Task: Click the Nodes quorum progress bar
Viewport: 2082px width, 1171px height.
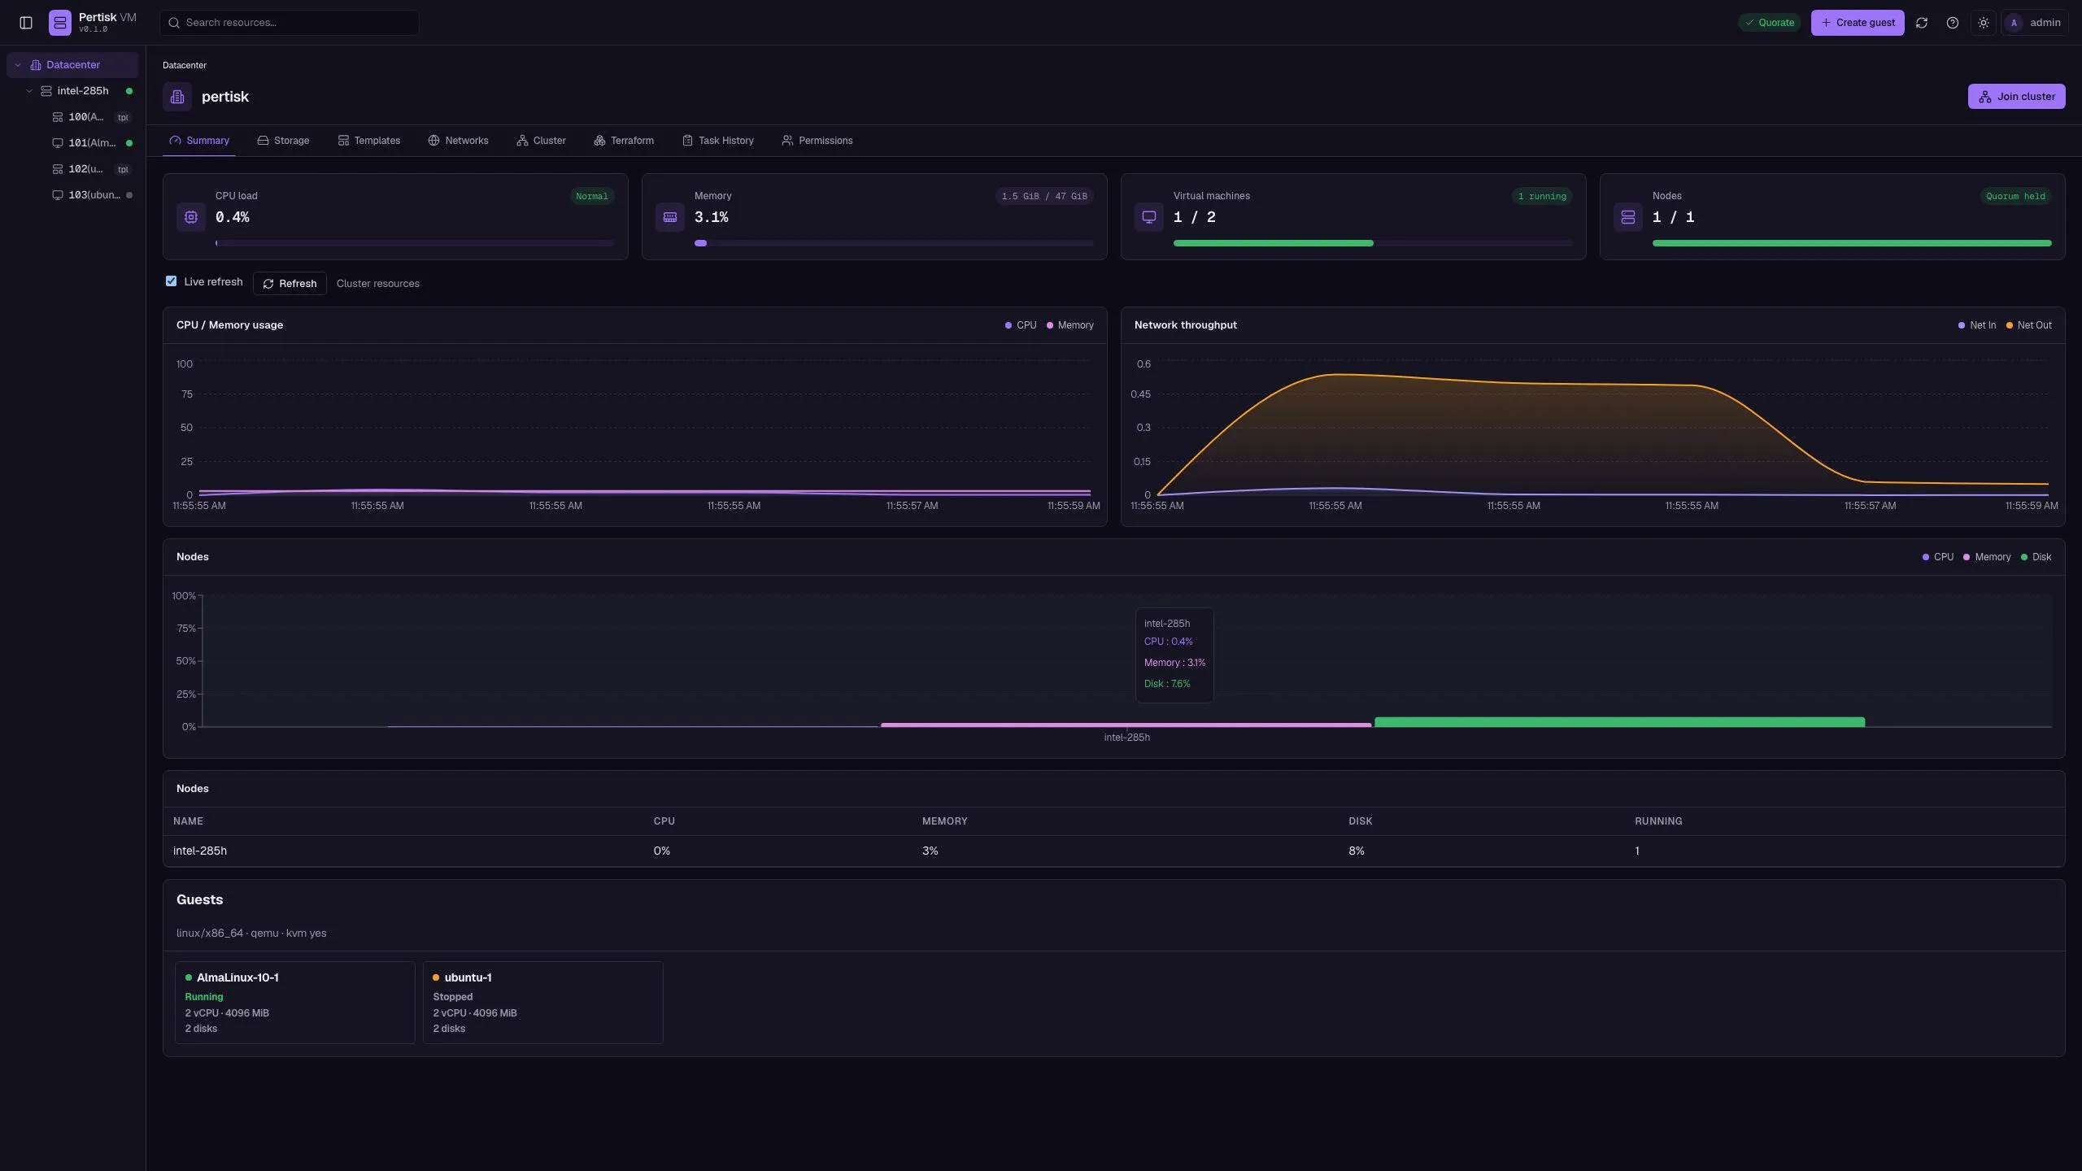Action: [x=1852, y=243]
